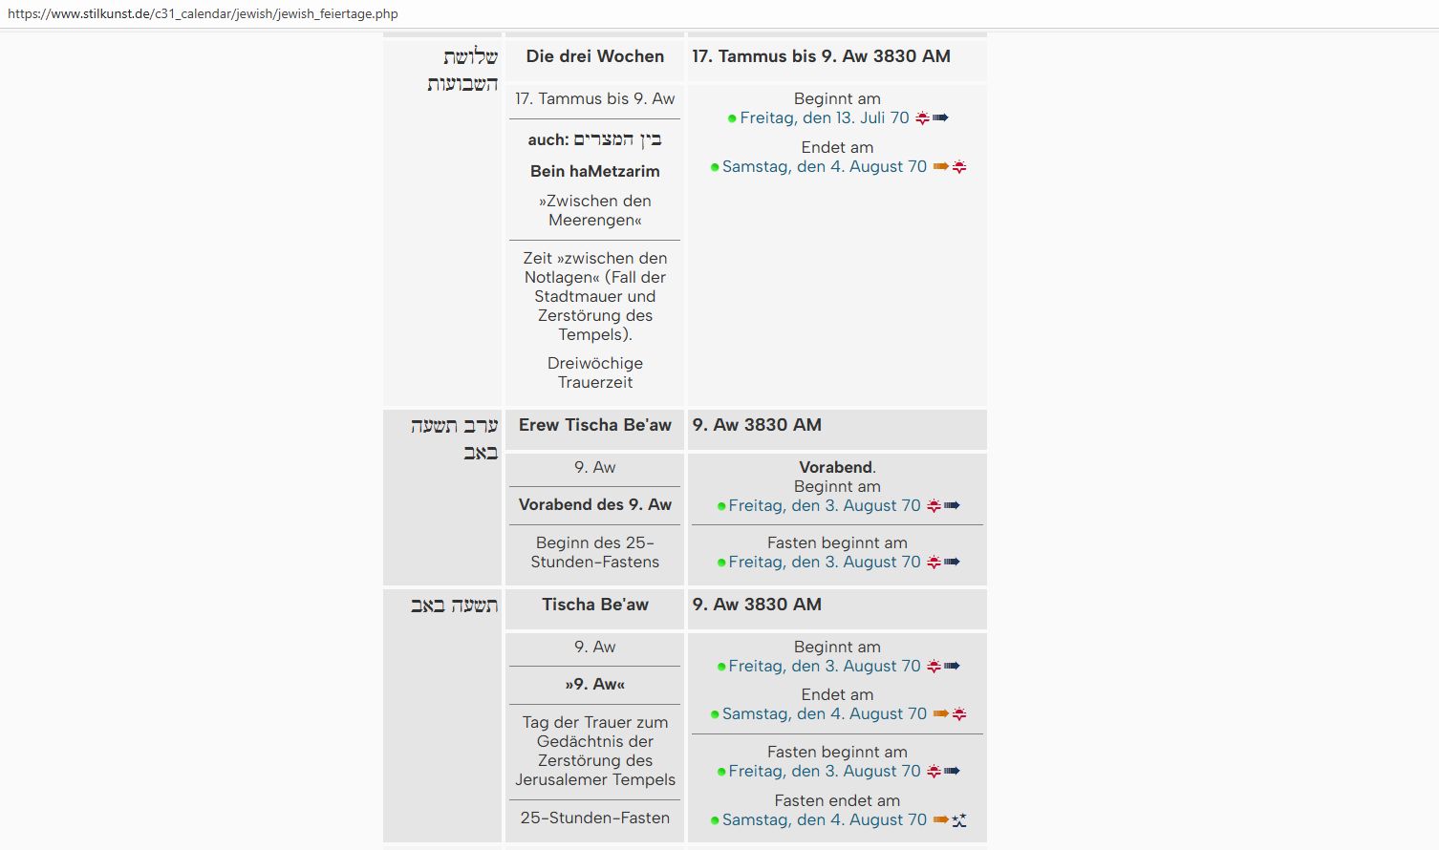Screen dimensions: 1439x850
Task: Click the dark blue arrow after 13. Juli 70
Action: (940, 118)
